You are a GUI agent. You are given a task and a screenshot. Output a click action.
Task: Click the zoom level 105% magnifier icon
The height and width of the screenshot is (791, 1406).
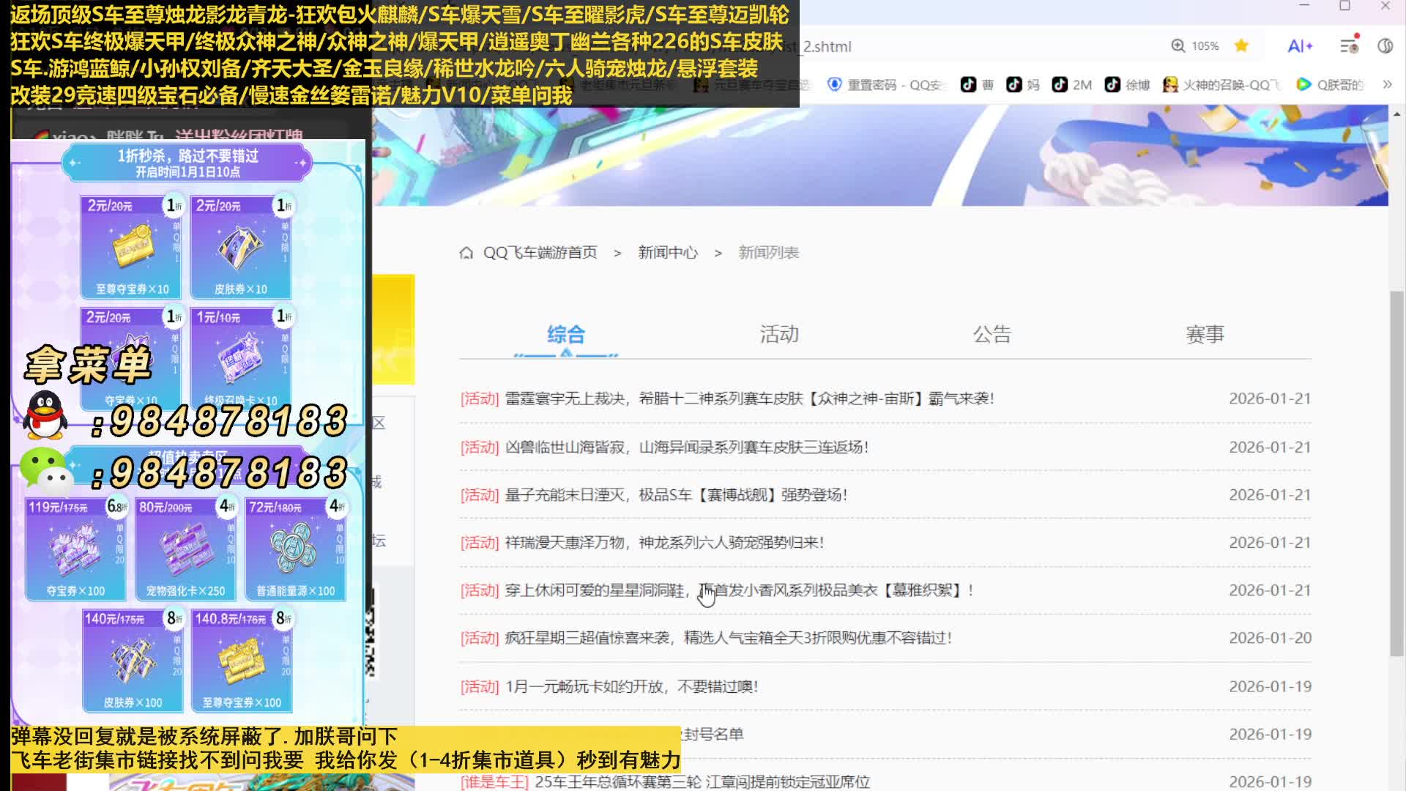click(x=1178, y=45)
